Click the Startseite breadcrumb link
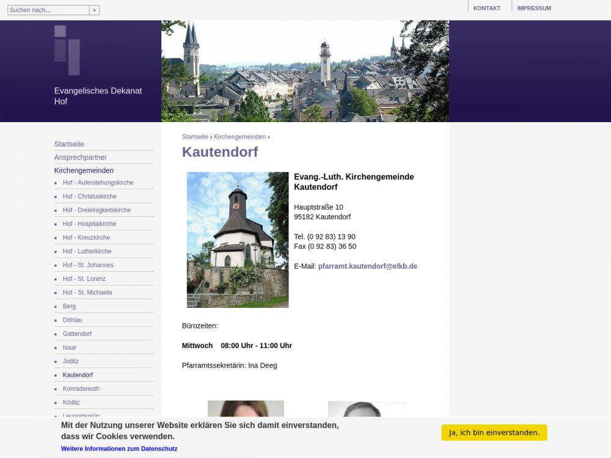Screen dimensions: 611x458 (x=195, y=137)
